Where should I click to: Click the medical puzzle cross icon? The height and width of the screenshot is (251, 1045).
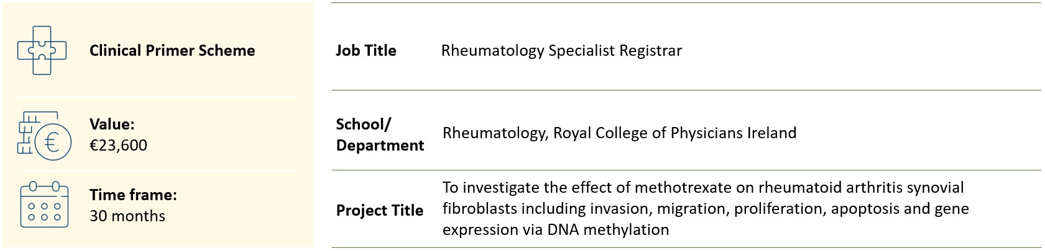tap(42, 50)
